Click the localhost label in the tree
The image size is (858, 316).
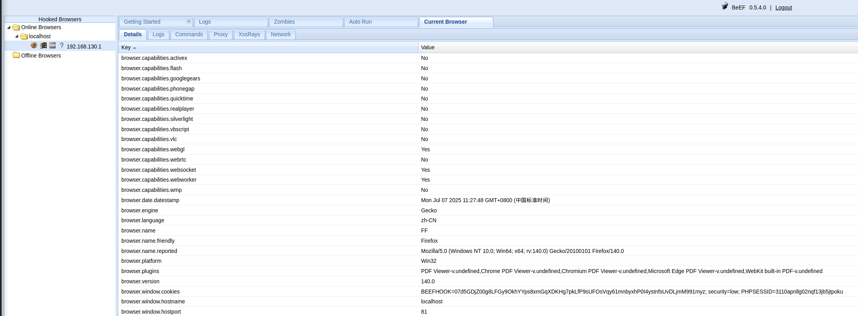[x=40, y=36]
